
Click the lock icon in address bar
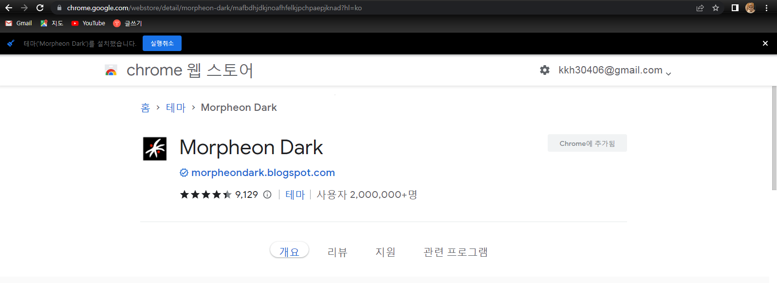59,8
